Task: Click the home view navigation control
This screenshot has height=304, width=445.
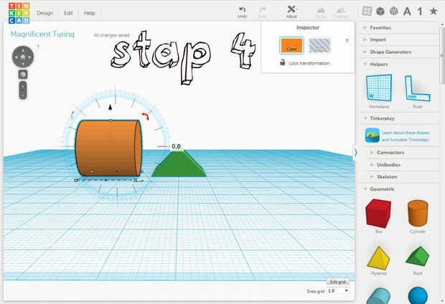Action: pos(23,57)
